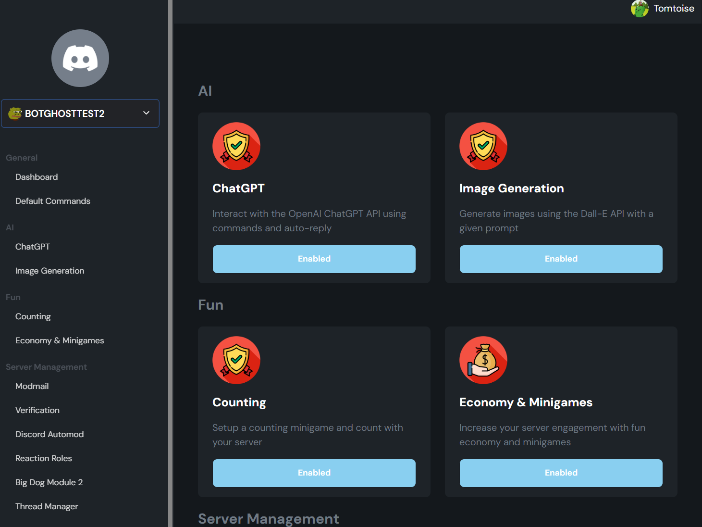The image size is (702, 527).
Task: Toggle off the Image Generation module
Action: coord(561,259)
